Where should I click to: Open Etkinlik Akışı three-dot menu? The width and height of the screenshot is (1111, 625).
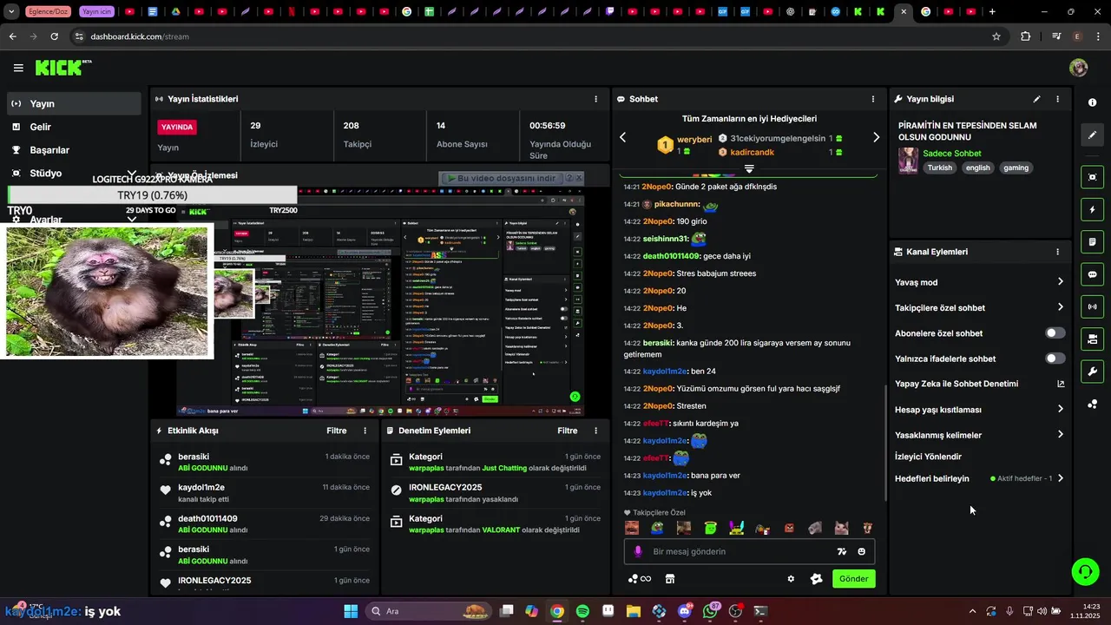(x=365, y=431)
